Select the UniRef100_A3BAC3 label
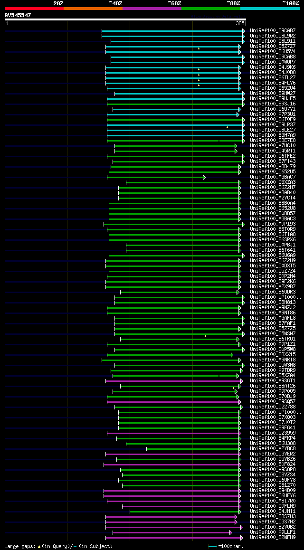This screenshot has height=550, width=304. tap(273, 219)
